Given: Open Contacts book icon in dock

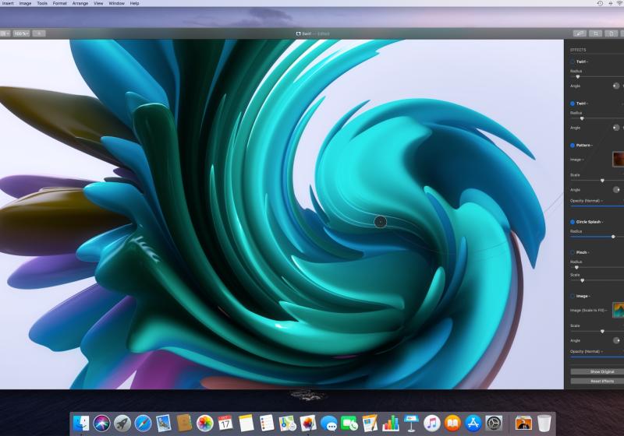Looking at the screenshot, I should pyautogui.click(x=184, y=424).
